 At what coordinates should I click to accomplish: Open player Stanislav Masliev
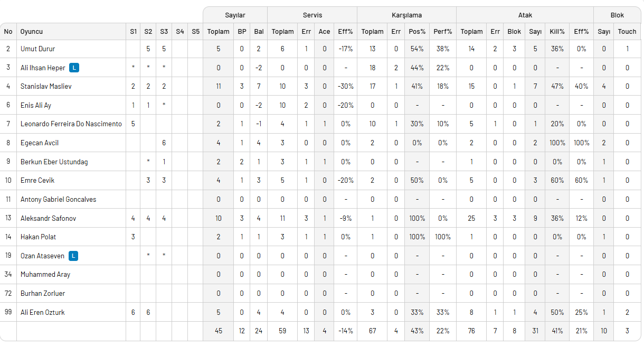(46, 86)
